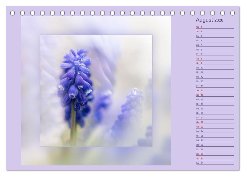245x176 pixels.
Task: Select the Do 20 date row
Action: click(215, 113)
